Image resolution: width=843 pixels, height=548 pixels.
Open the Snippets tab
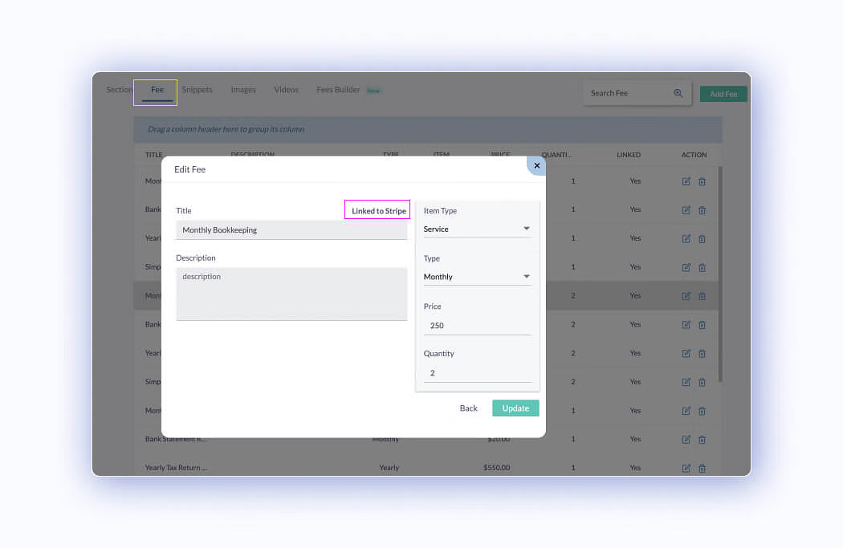click(197, 90)
